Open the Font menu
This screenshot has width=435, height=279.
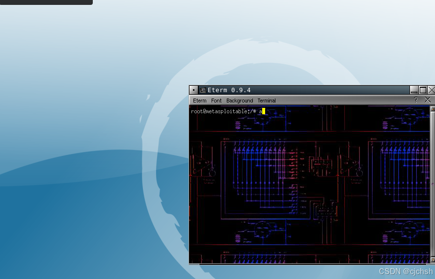(x=216, y=101)
